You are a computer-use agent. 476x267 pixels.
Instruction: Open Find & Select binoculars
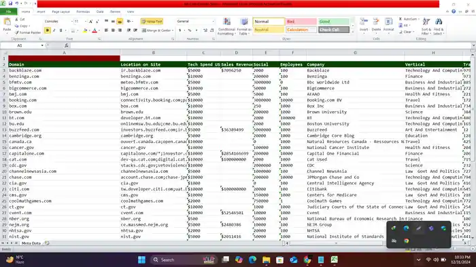(x=439, y=26)
